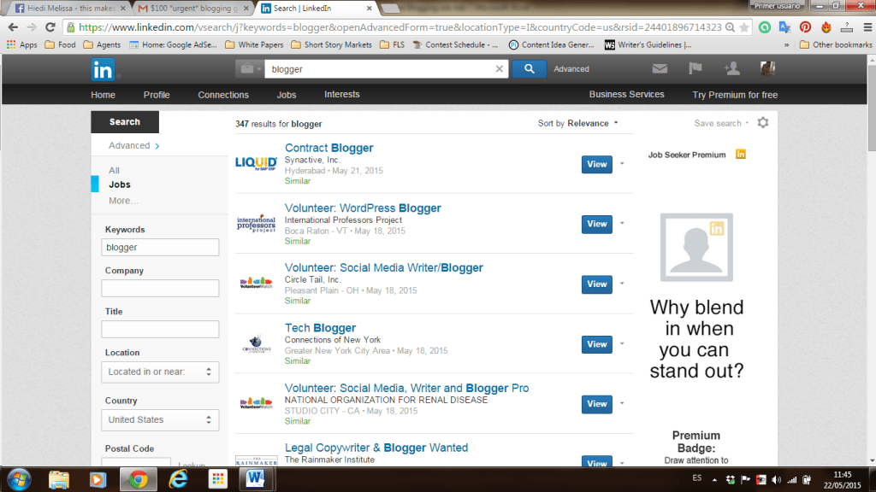
Task: Open the Windows Start button
Action: [19, 479]
